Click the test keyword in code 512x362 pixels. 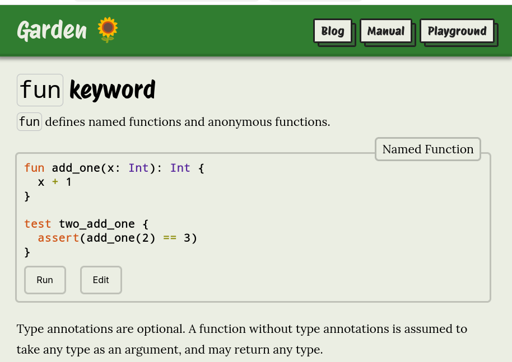[38, 224]
